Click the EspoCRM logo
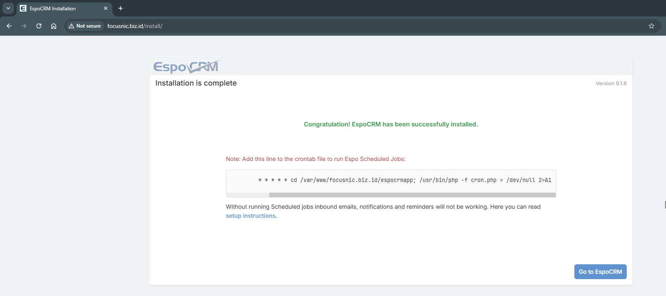Viewport: 666px width, 296px height. [187, 66]
